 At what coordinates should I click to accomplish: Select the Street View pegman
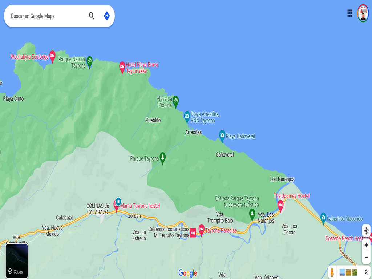(332, 272)
